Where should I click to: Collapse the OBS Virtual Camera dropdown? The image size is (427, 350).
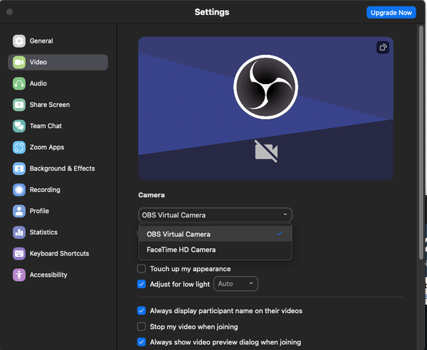point(215,214)
